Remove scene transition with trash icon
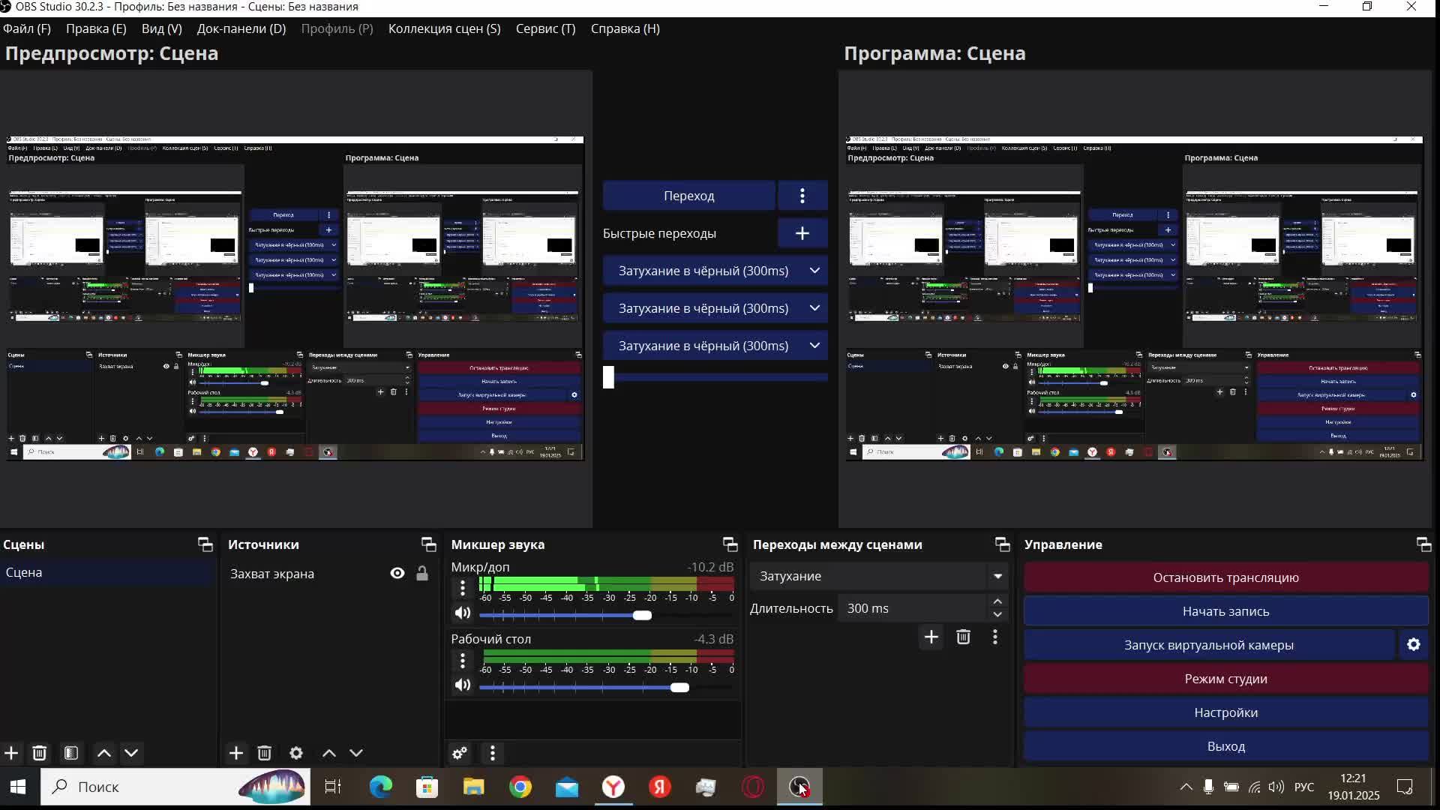1440x810 pixels. click(x=964, y=637)
